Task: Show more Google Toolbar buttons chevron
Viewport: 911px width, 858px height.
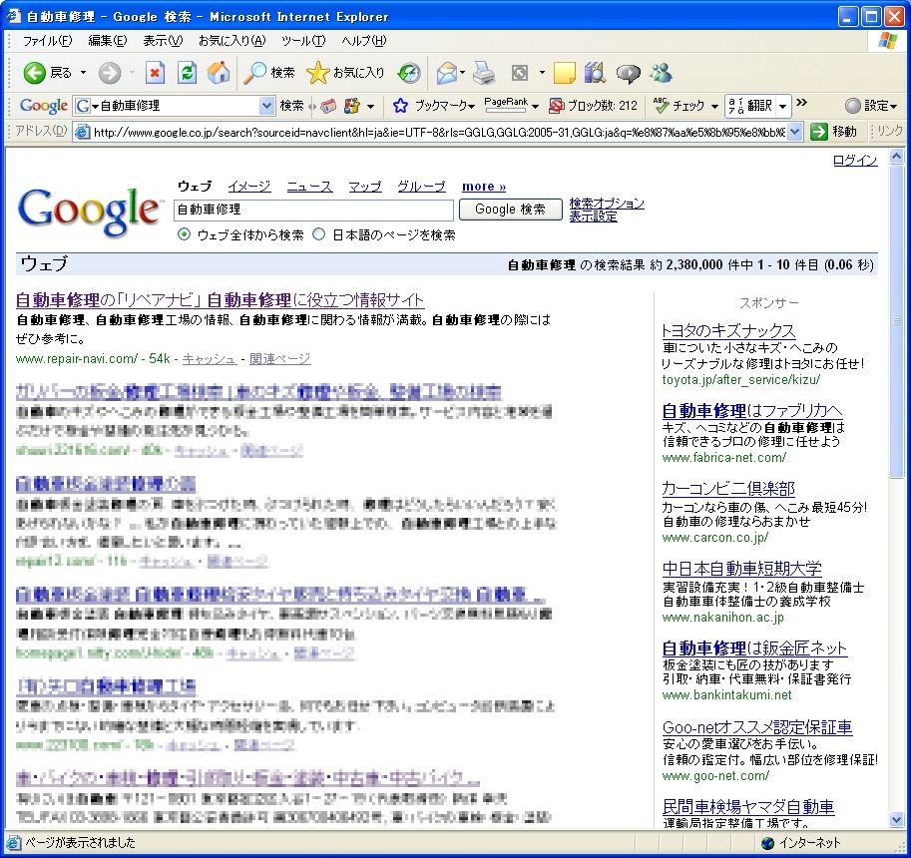Action: tap(802, 103)
